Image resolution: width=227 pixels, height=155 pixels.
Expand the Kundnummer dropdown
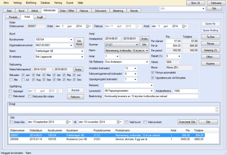[x=71, y=39]
